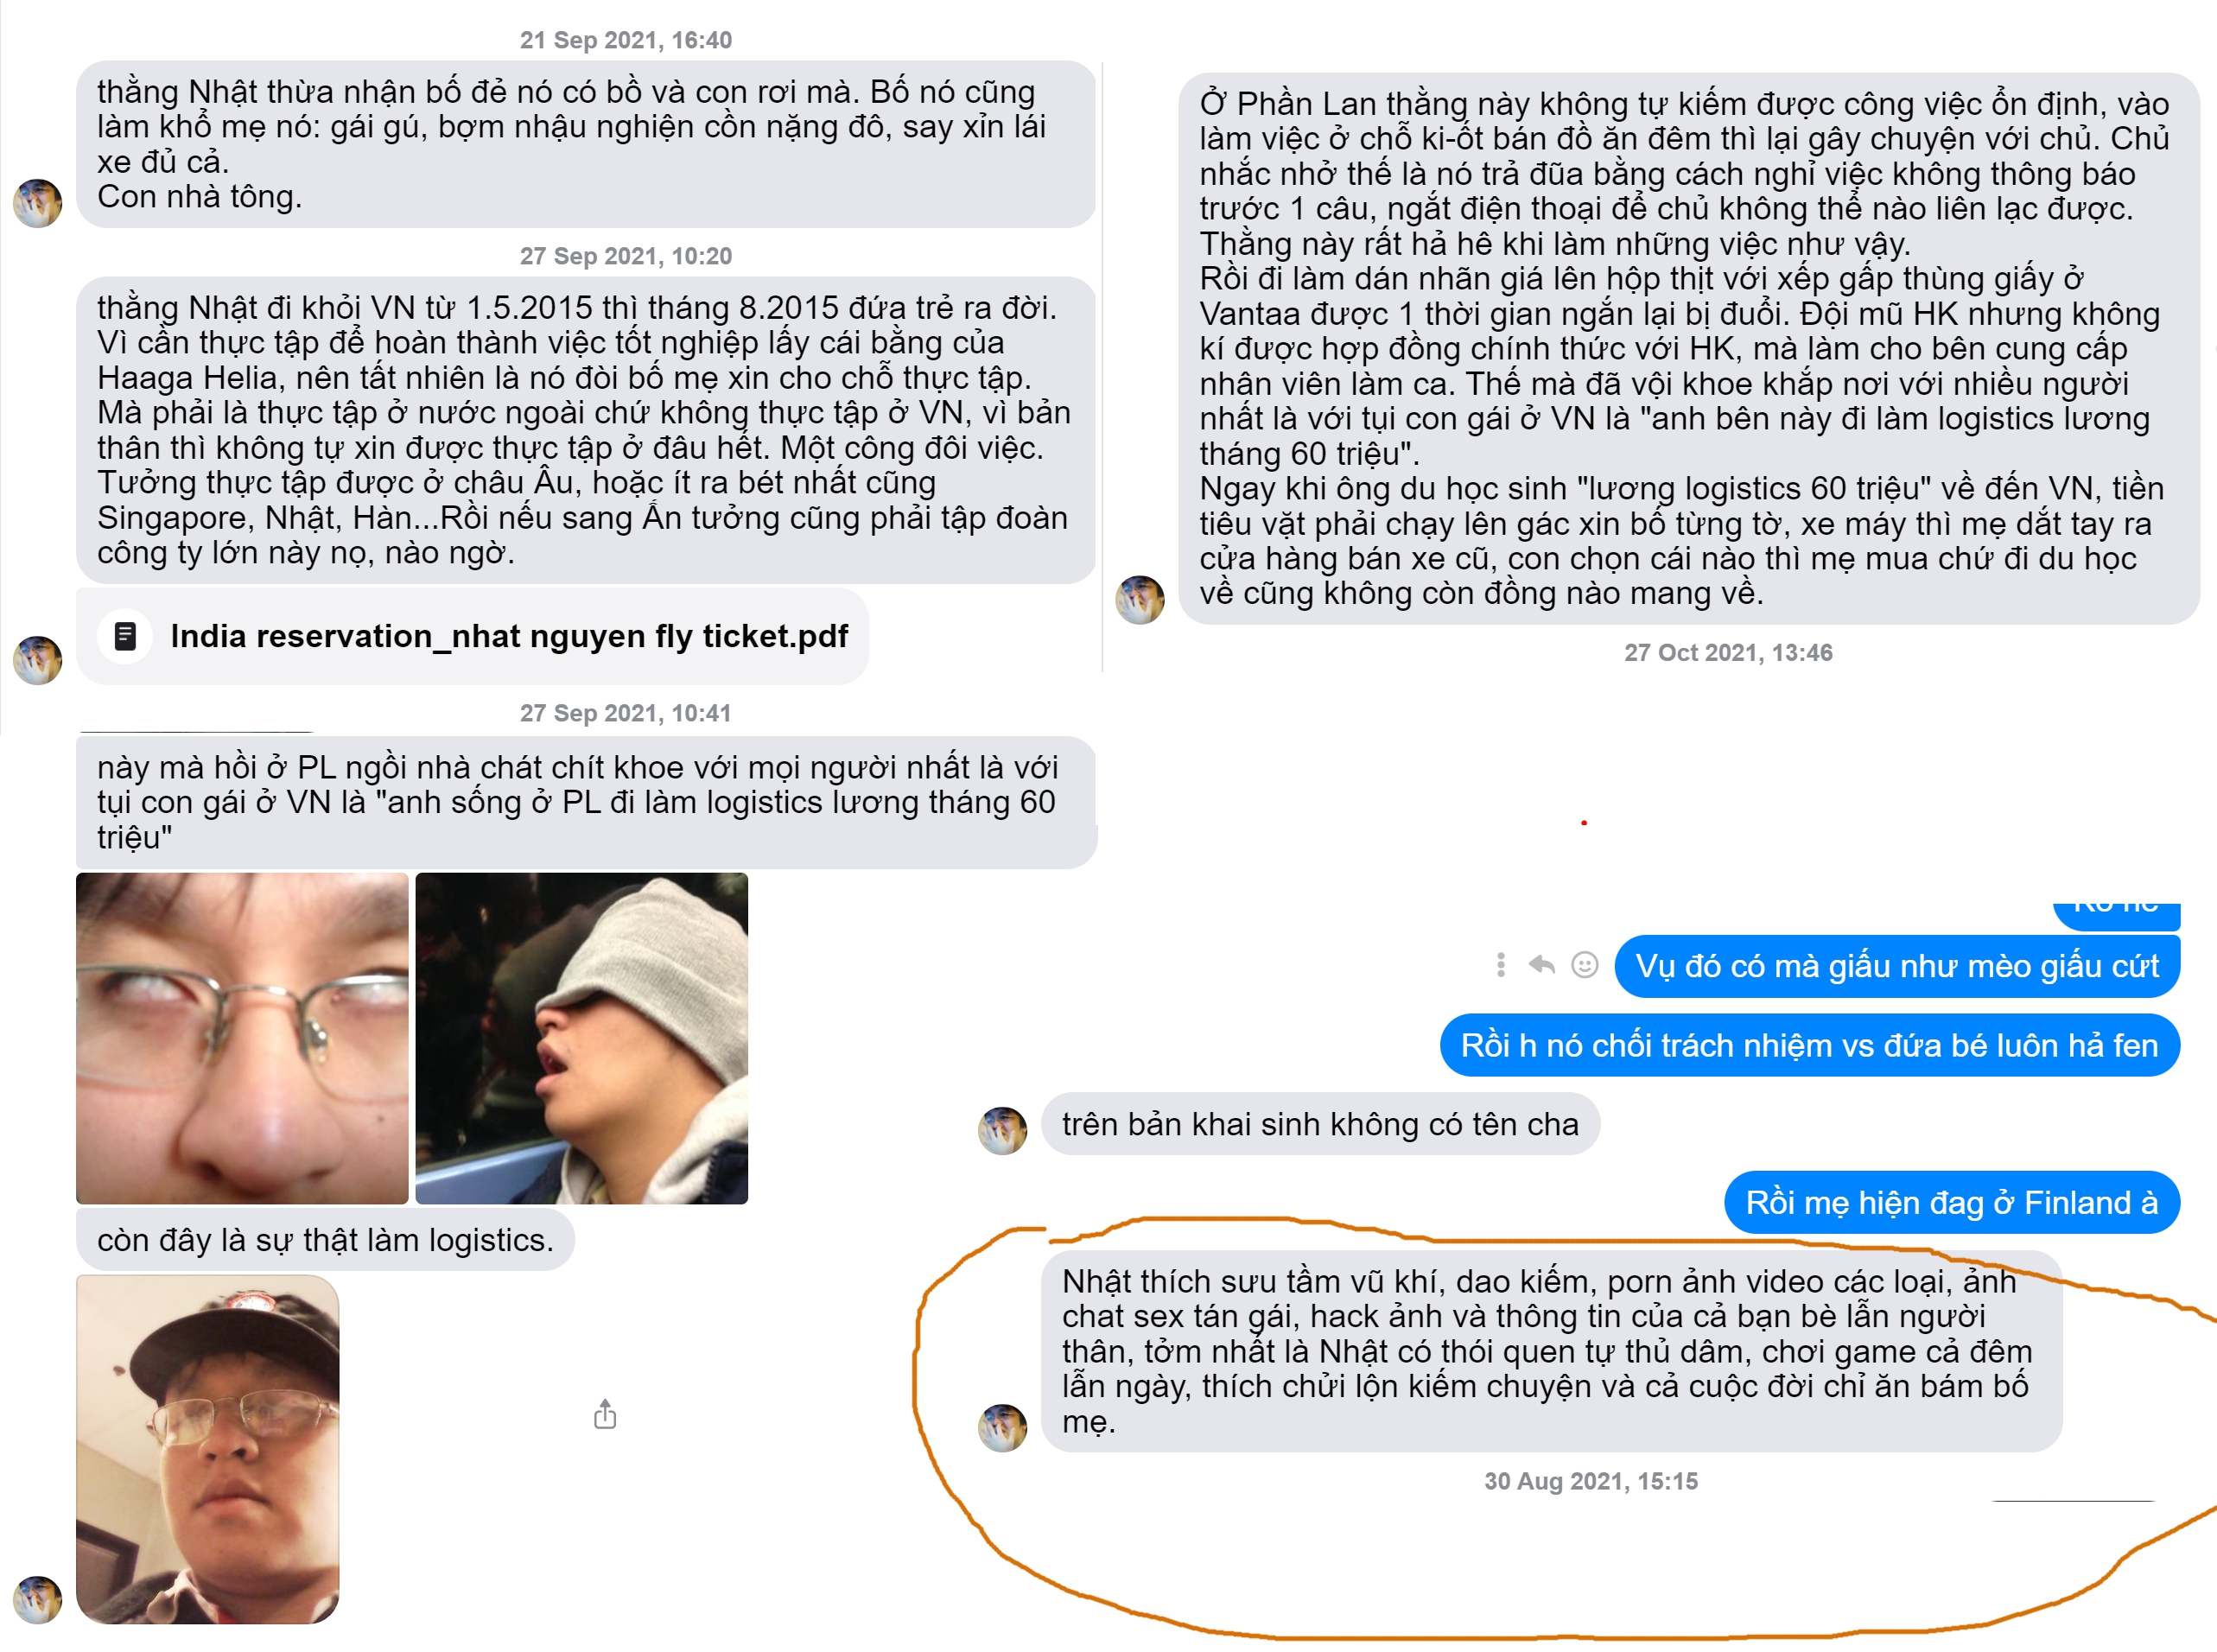Click the 'còn đây là sự thật làm logistics' bubble
The image size is (2217, 1652).
[325, 1240]
